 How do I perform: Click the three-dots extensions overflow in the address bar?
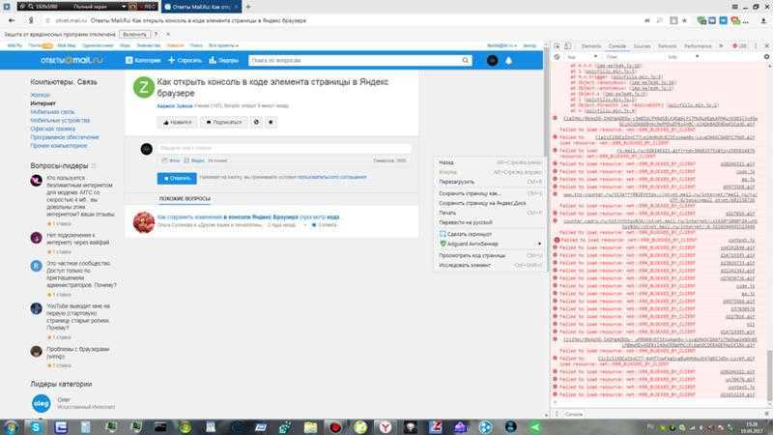[746, 21]
